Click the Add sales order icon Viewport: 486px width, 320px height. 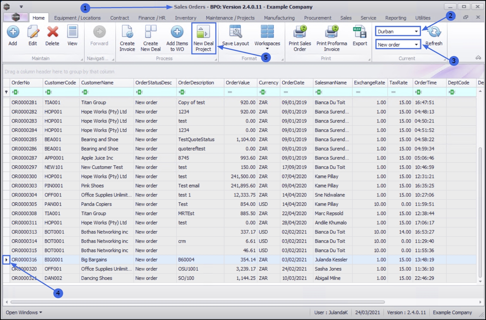(13, 32)
